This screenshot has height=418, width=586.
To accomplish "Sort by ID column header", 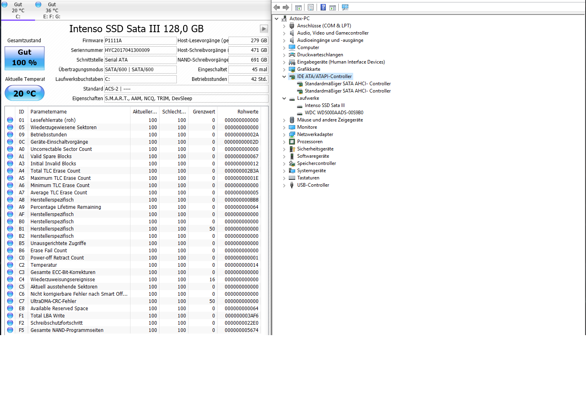I will [21, 112].
